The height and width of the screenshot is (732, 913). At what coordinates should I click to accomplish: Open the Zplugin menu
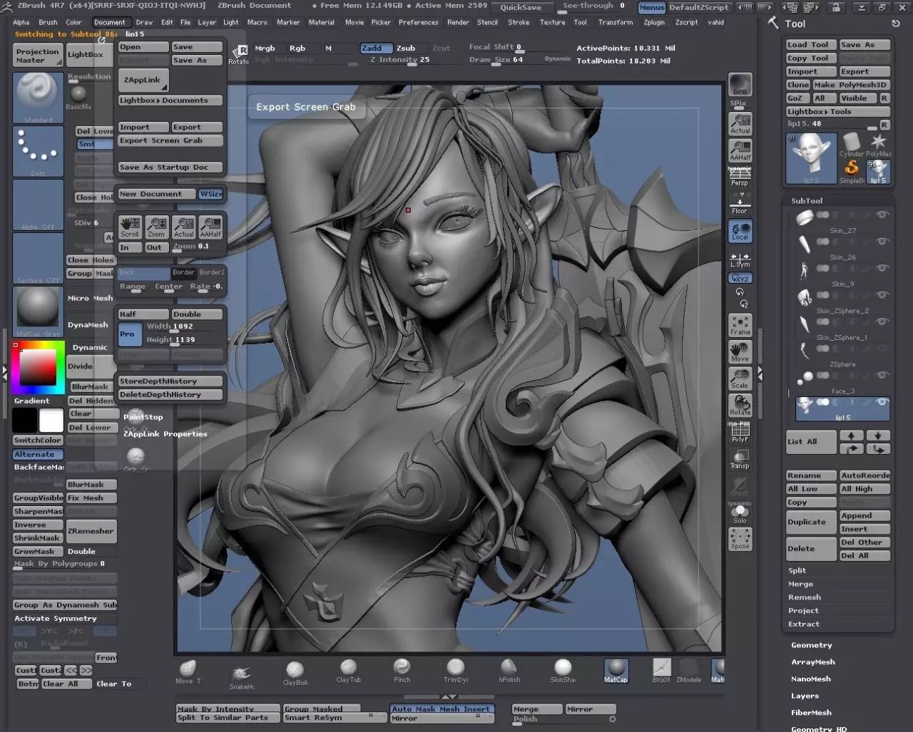pyautogui.click(x=654, y=22)
